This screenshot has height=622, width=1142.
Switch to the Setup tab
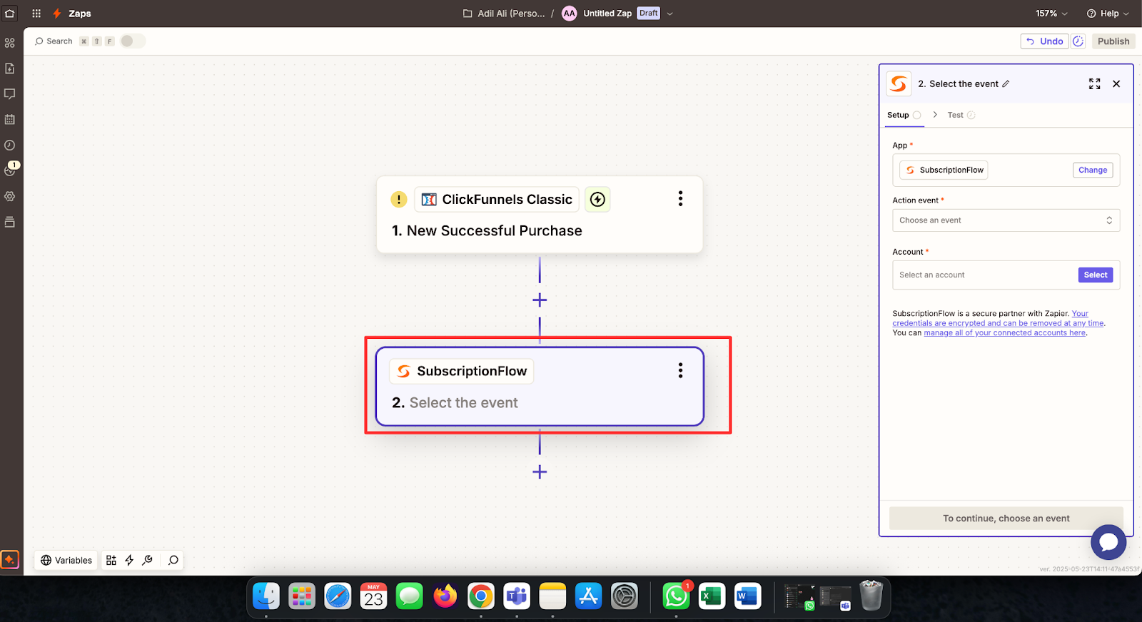point(904,115)
